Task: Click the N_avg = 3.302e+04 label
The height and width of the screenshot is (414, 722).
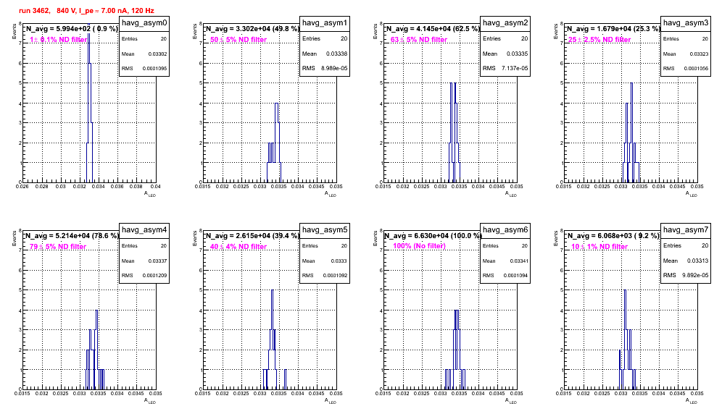Action: click(252, 29)
